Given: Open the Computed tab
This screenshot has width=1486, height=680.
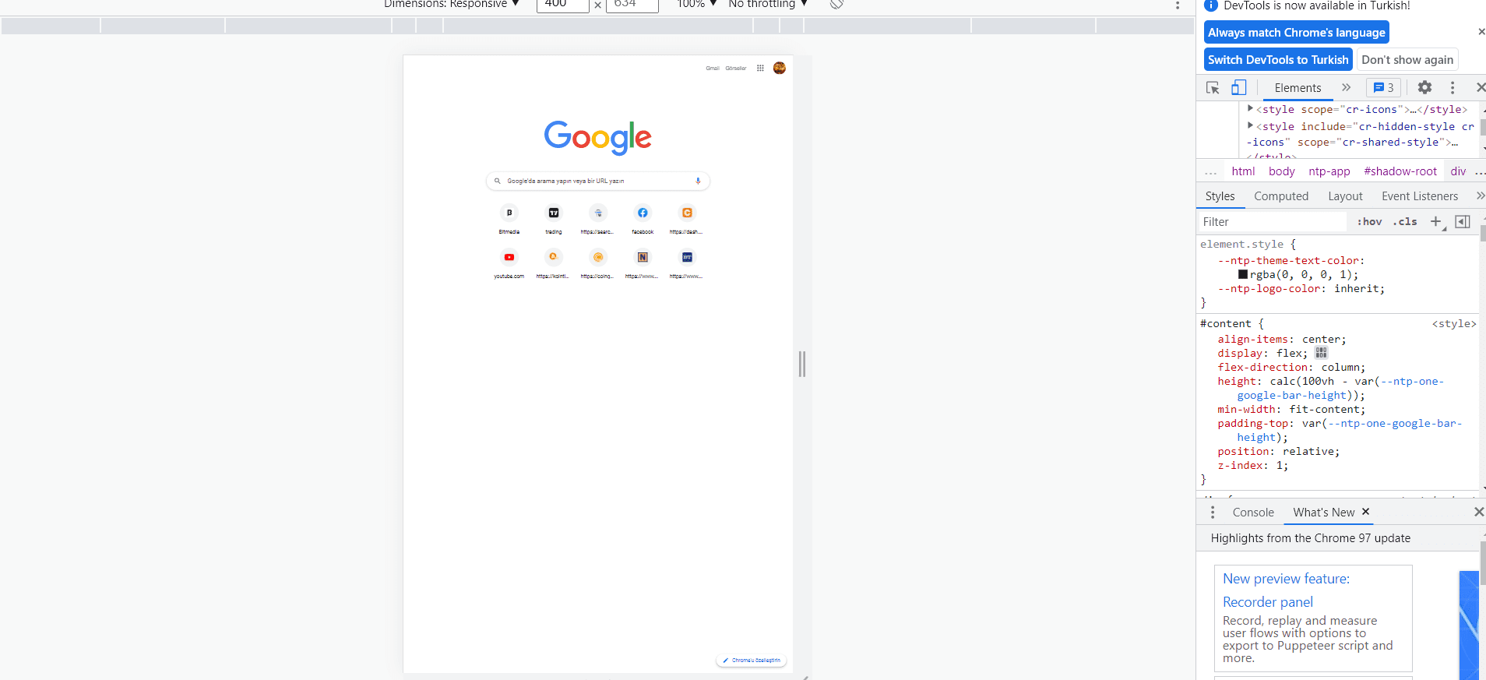Looking at the screenshot, I should [x=1281, y=196].
